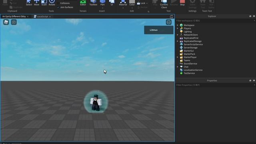Screen dimensions: 256x144
Task: Open the Color dropdown arrow
Action: click(132, 8)
